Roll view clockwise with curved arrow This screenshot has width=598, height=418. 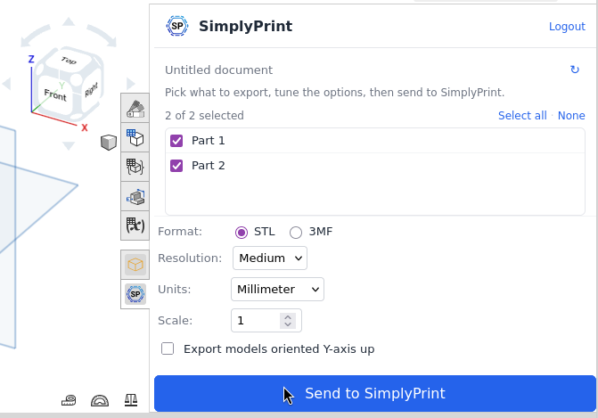[x=102, y=36]
